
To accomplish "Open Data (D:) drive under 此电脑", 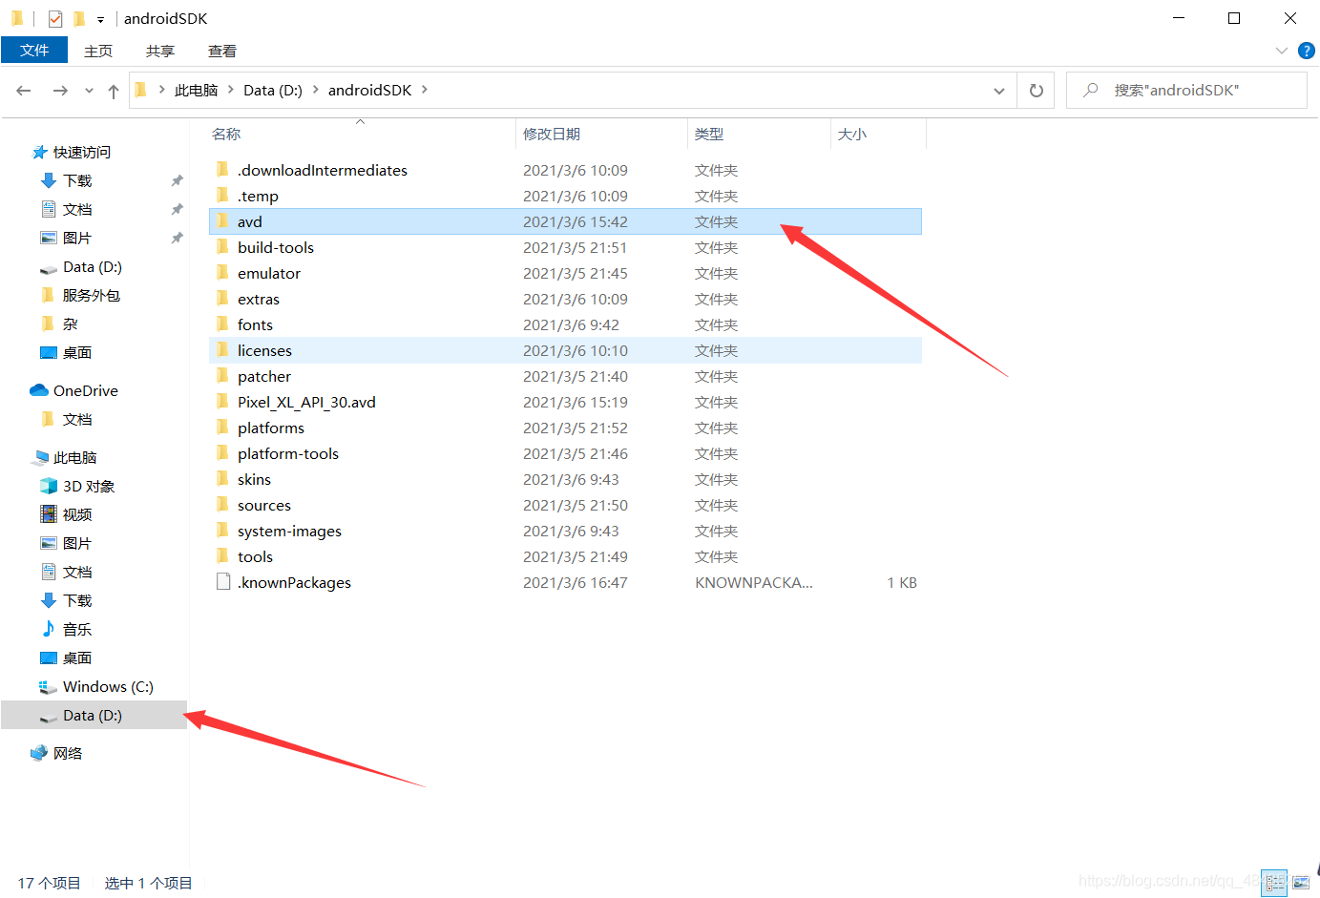I will [x=94, y=715].
